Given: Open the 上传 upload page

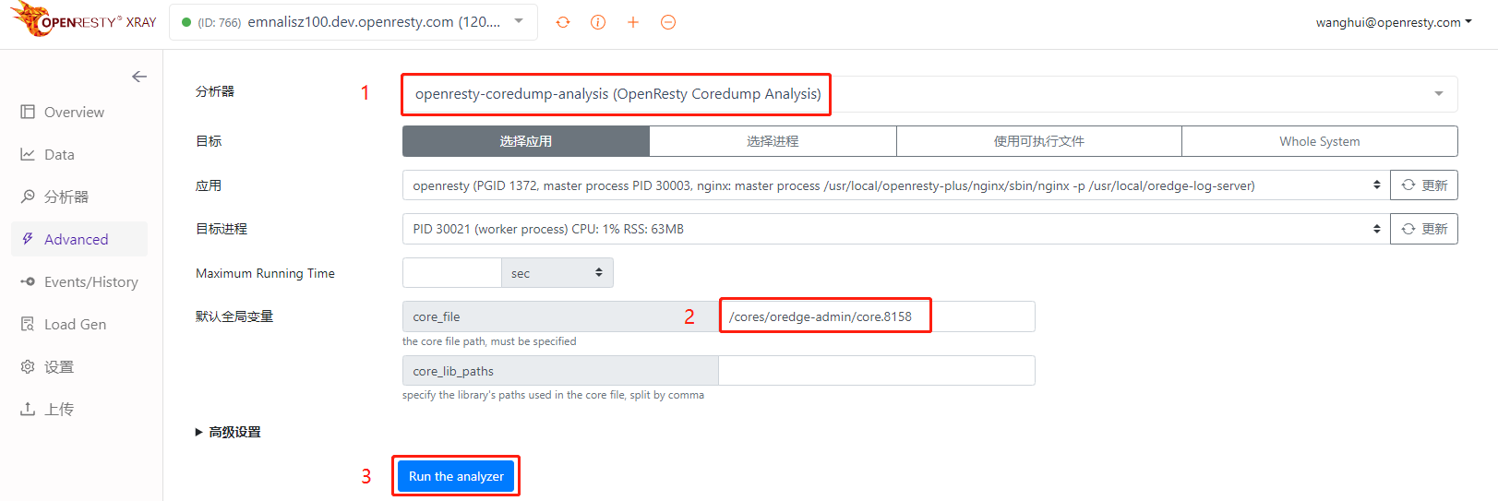Looking at the screenshot, I should pos(59,409).
